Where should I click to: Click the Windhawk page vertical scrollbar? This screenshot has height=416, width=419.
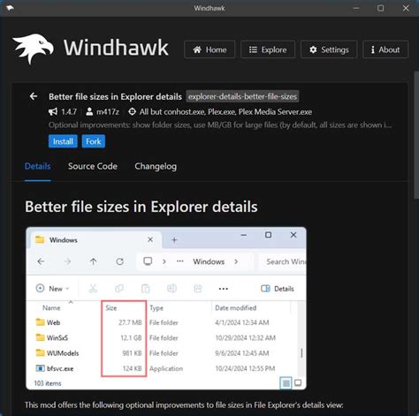click(x=416, y=135)
